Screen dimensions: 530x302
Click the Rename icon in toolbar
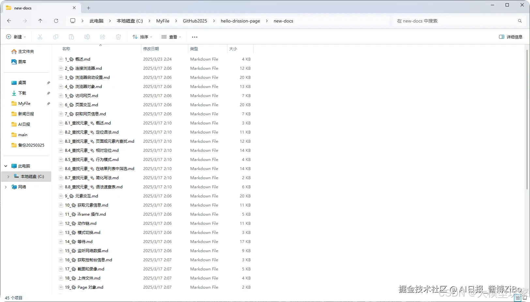pyautogui.click(x=87, y=37)
